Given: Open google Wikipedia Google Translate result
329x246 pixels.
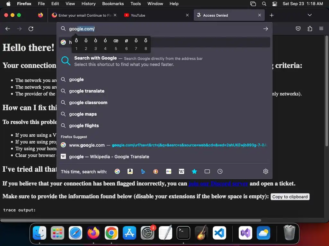Looking at the screenshot, I should (164, 157).
